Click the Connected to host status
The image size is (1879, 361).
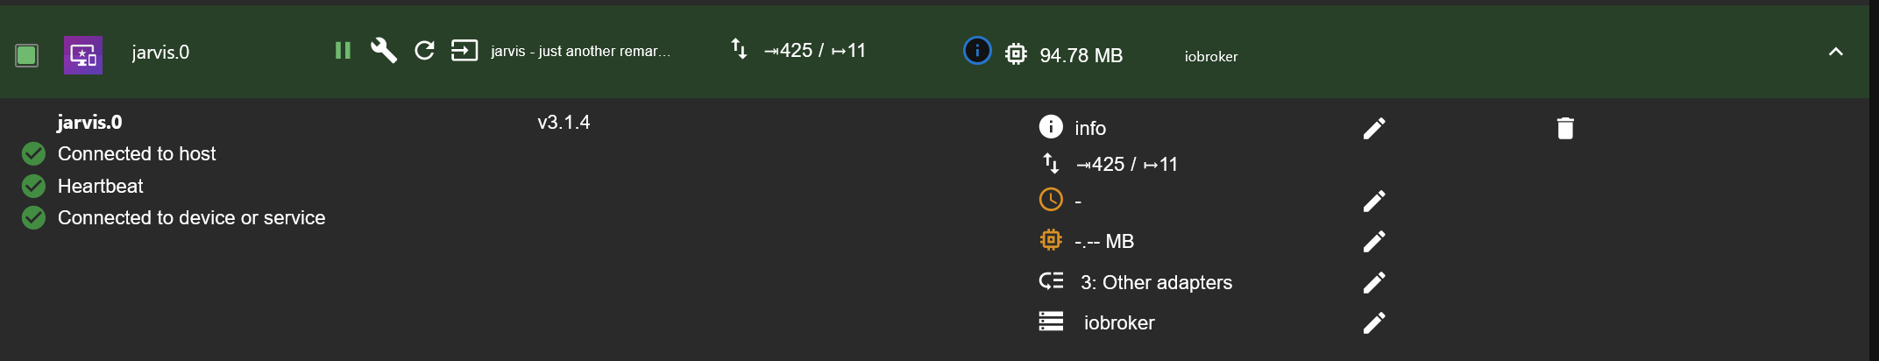(137, 154)
